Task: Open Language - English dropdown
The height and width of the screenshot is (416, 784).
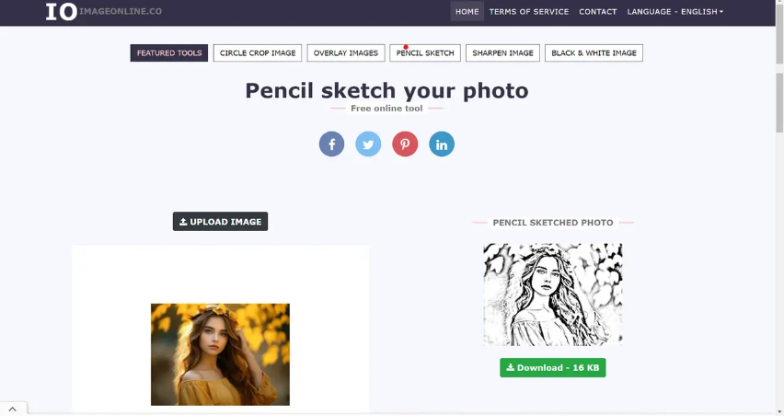Action: pyautogui.click(x=675, y=11)
